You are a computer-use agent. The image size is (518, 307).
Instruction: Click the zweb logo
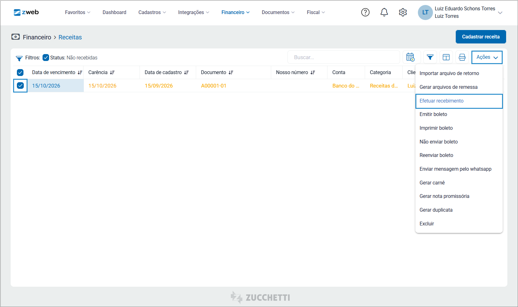click(x=26, y=12)
